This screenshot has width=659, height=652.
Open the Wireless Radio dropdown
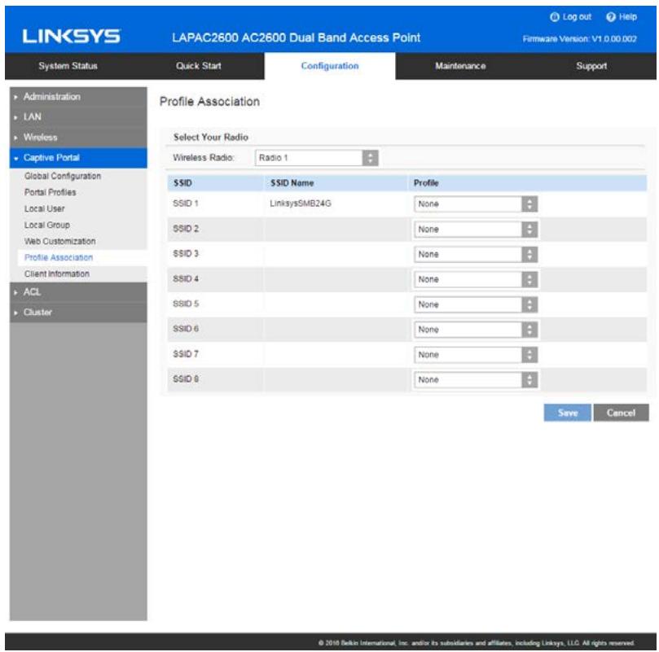317,158
